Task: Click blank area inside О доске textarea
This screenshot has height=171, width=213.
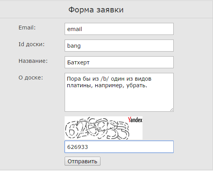Action: point(119,100)
